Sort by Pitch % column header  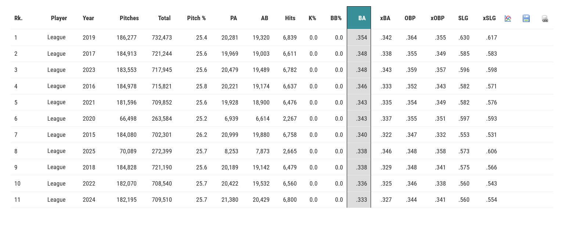click(x=196, y=18)
